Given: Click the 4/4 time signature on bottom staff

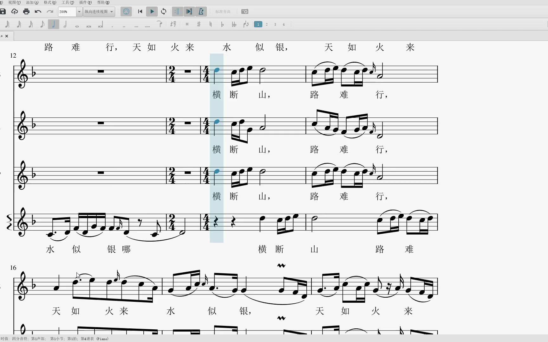Looking at the screenshot, I should tap(206, 222).
